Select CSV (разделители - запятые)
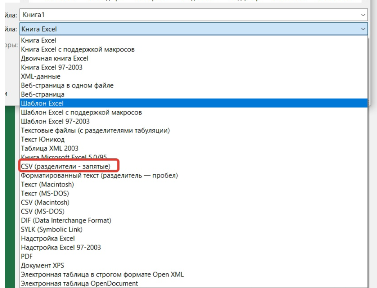 point(194,166)
